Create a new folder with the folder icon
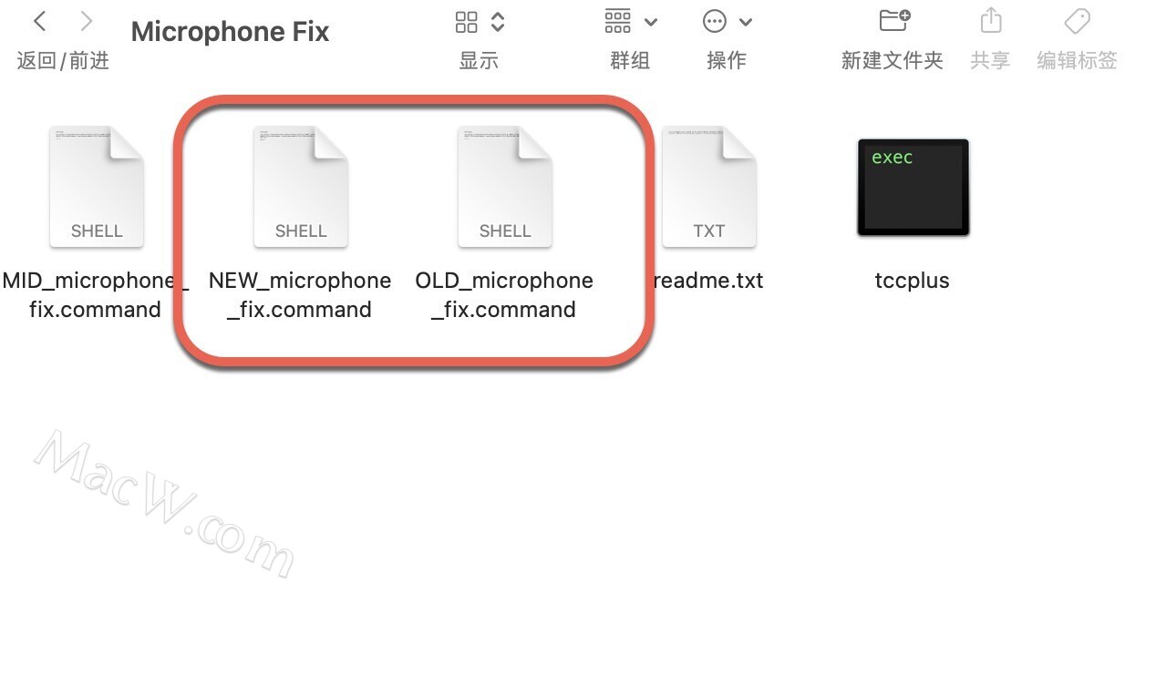This screenshot has height=676, width=1156. [x=894, y=20]
